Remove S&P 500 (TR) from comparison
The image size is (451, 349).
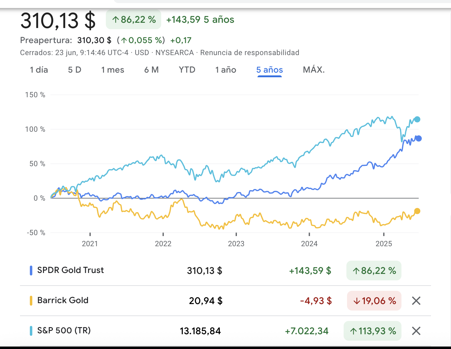click(416, 331)
